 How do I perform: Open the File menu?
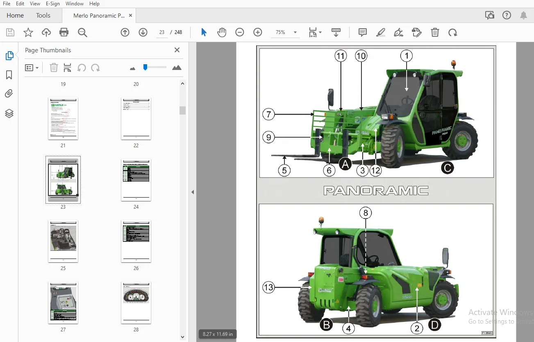[7, 4]
